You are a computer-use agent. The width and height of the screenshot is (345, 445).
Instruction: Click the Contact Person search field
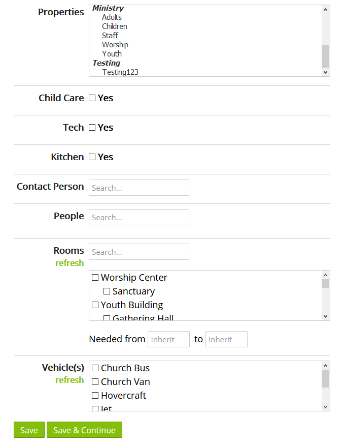(139, 188)
